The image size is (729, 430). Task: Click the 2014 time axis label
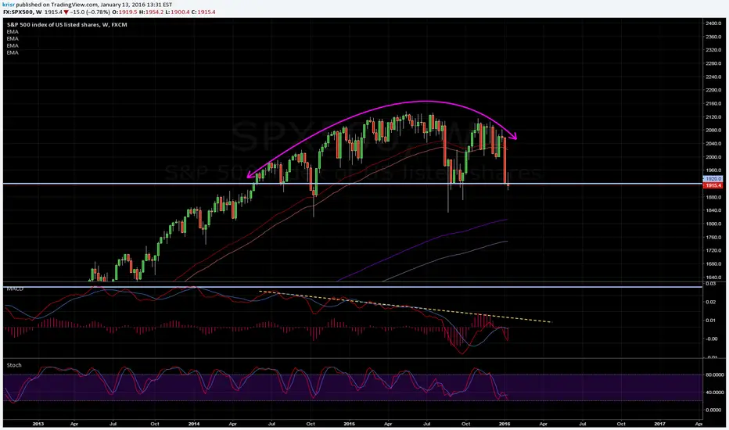coord(194,424)
